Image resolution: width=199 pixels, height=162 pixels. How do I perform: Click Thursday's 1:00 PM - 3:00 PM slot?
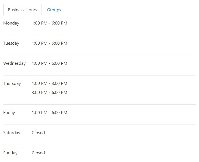pos(49,83)
